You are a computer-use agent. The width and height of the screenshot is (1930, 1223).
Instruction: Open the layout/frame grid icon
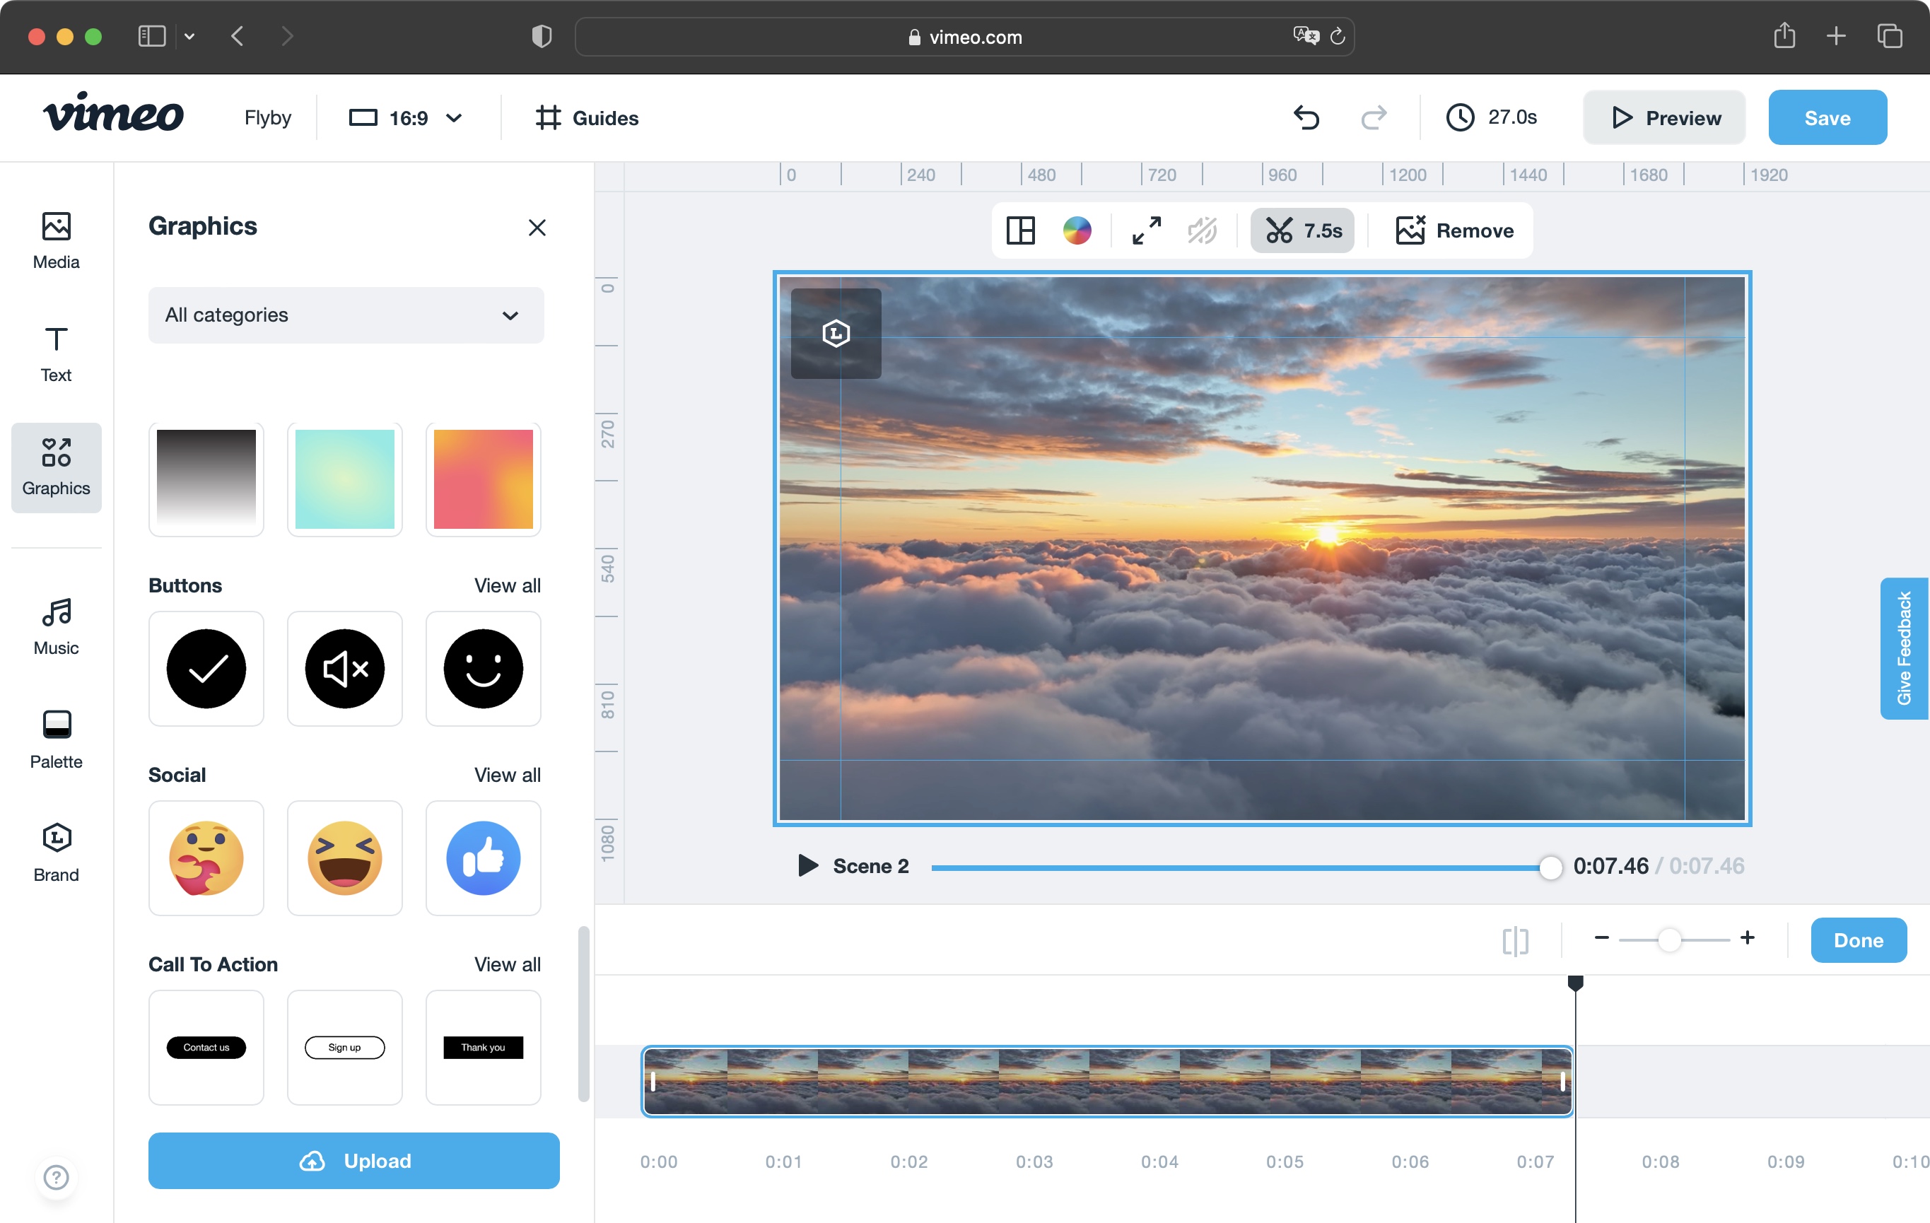(1020, 229)
